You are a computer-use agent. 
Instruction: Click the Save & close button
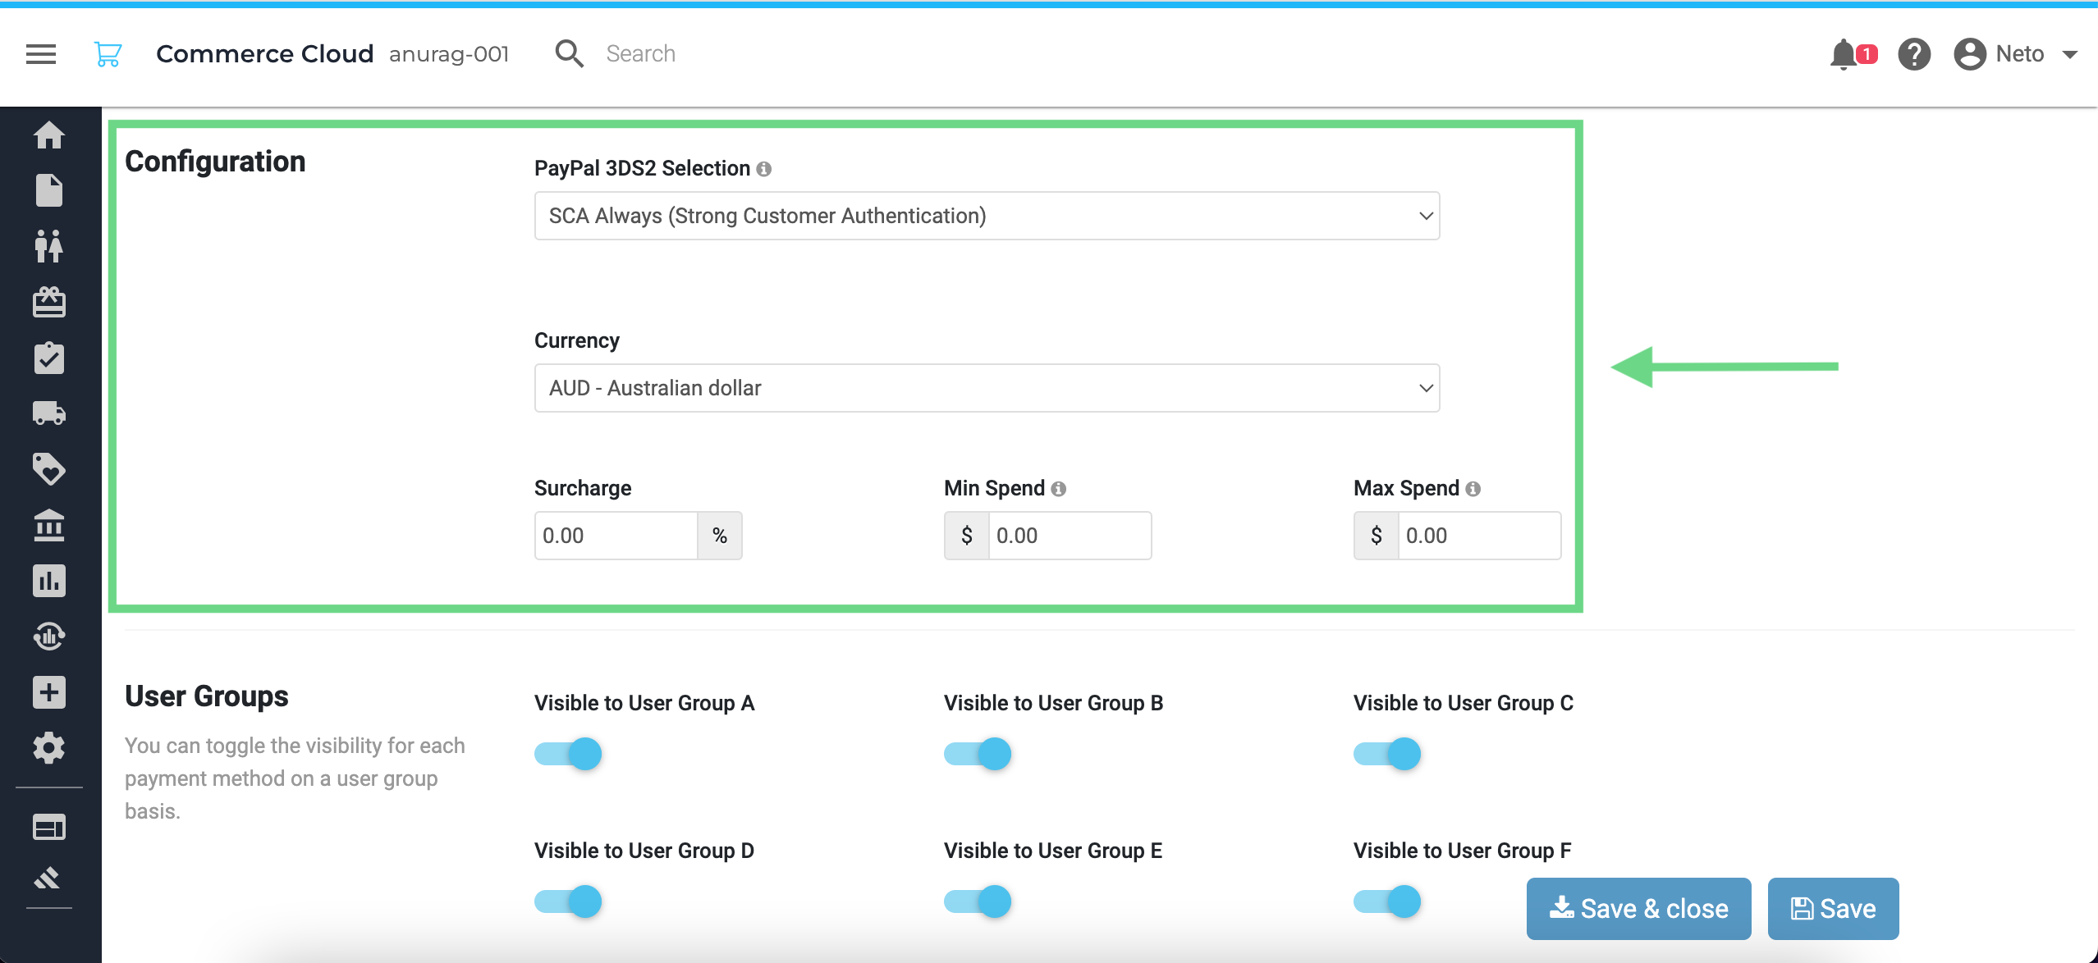(x=1638, y=909)
